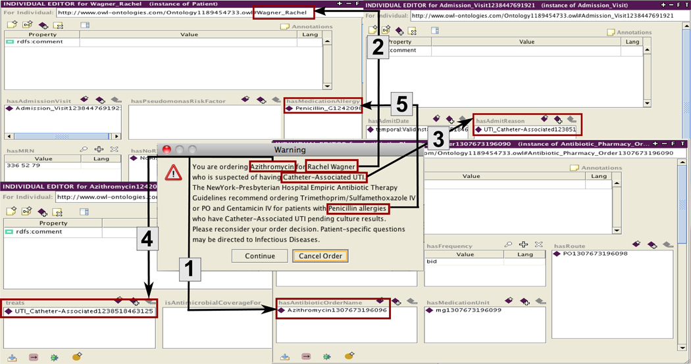Viewport: 691px width, 364px height.
Task: Select the Penicillin entry under hasMedicationAllergy
Action: 324,108
